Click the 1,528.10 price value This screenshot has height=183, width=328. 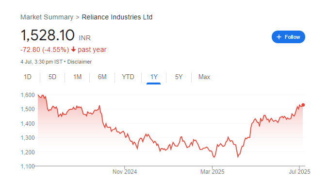click(x=48, y=35)
